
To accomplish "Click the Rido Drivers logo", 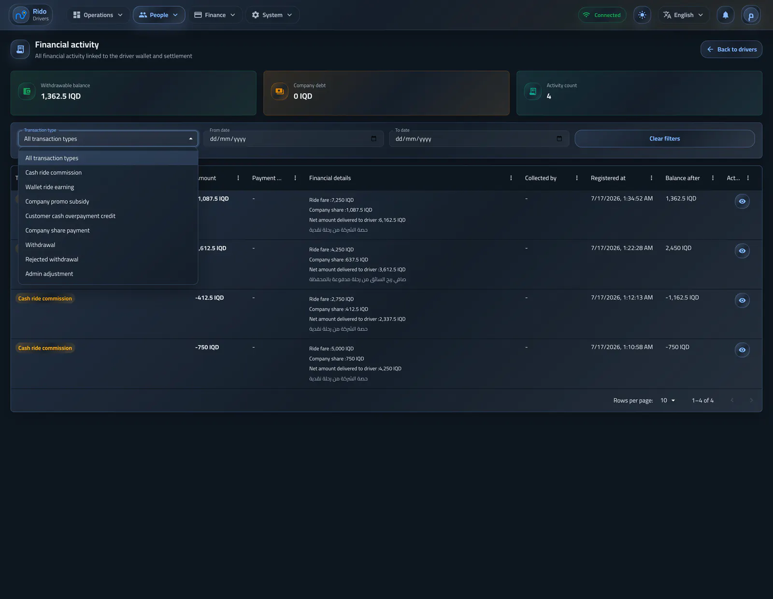I will (x=31, y=15).
